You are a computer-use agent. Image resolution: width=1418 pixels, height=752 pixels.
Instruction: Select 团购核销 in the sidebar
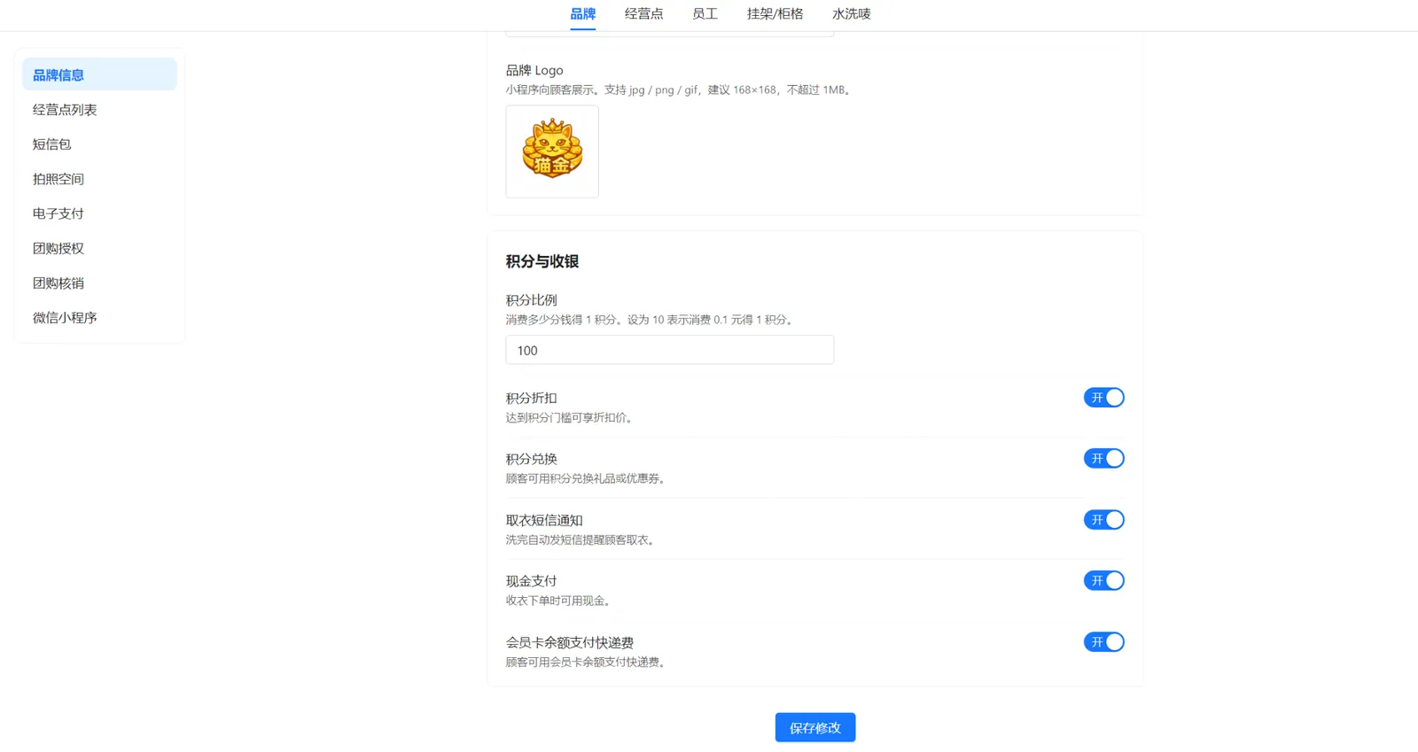pos(99,283)
